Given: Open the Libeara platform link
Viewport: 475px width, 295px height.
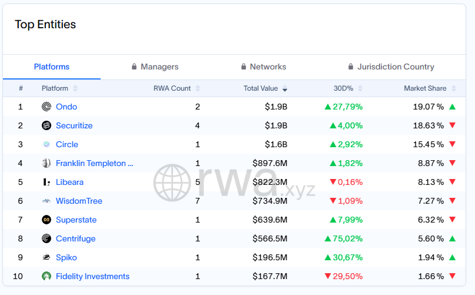Looking at the screenshot, I should point(69,182).
